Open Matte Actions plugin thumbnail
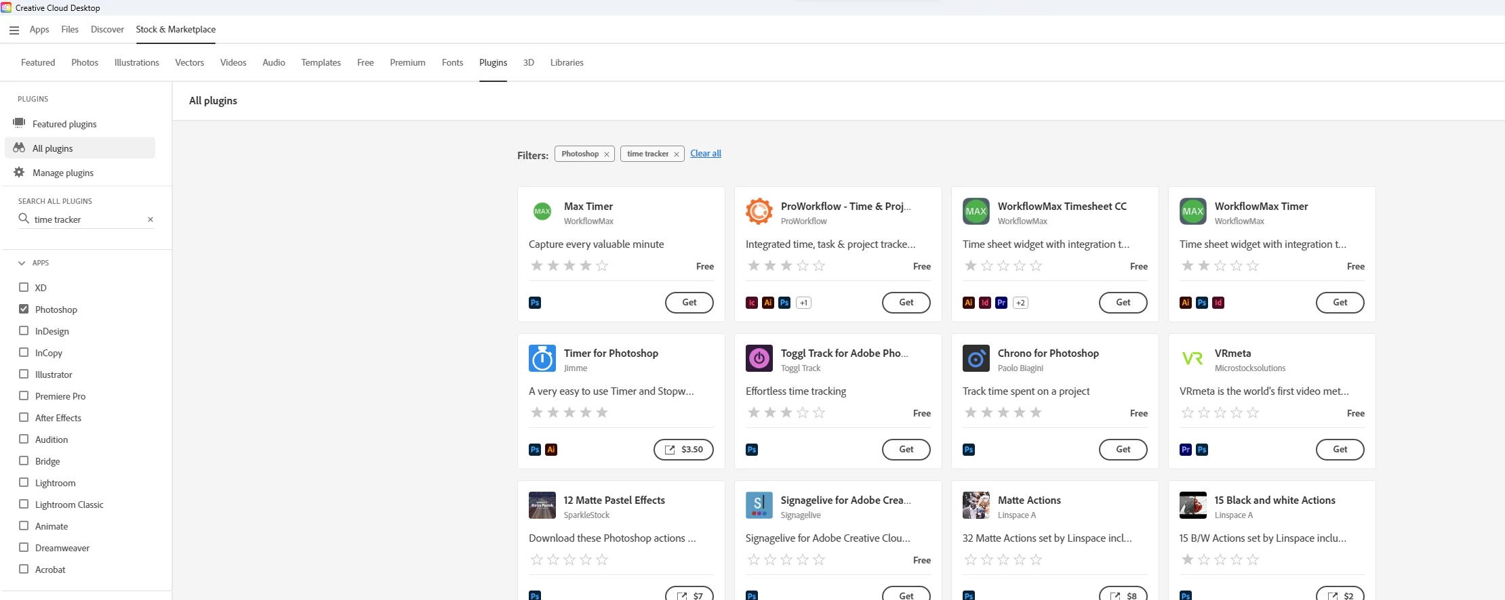 pyautogui.click(x=976, y=505)
